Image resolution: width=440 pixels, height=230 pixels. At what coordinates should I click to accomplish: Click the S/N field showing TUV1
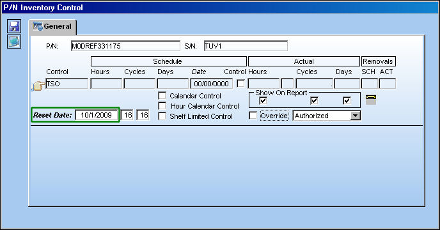246,46
